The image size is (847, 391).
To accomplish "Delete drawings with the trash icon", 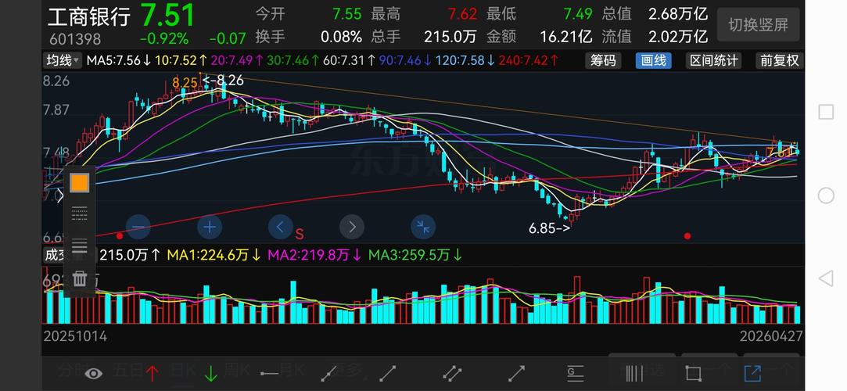I will (x=80, y=278).
